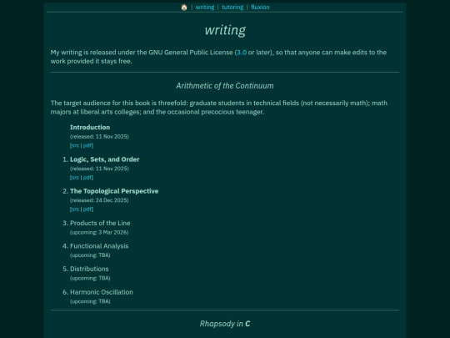This screenshot has width=450, height=338.
Task: Follow the GPL 3.0 license link
Action: click(242, 53)
